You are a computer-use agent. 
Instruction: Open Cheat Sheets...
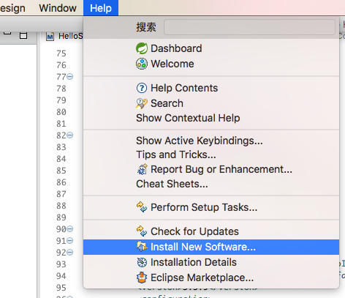tap(211, 184)
